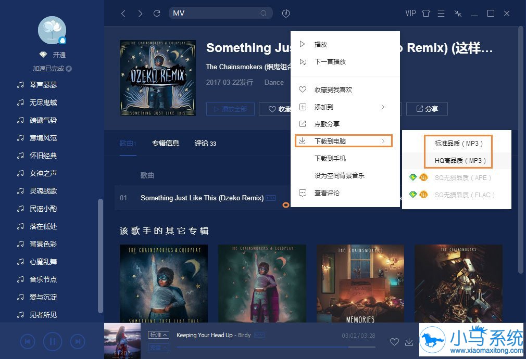Open the 见者所见 playlist
The height and width of the screenshot is (359, 526).
point(43,315)
